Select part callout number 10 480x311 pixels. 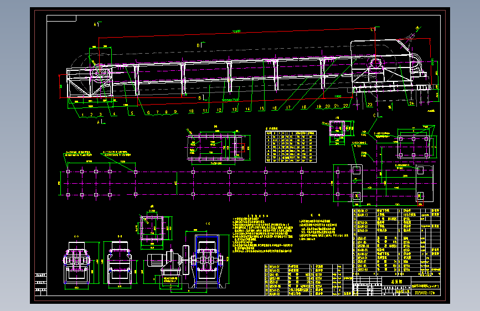tap(192, 111)
